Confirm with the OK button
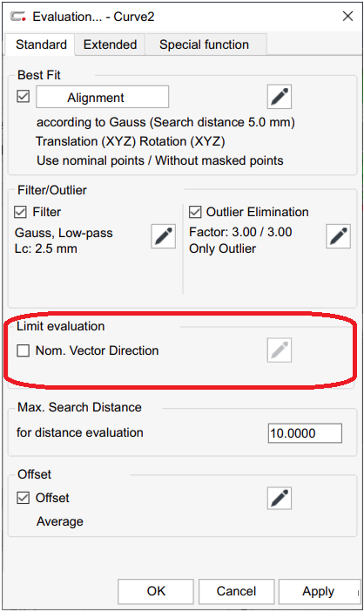Screen dimensions: 364x612 coord(156,591)
